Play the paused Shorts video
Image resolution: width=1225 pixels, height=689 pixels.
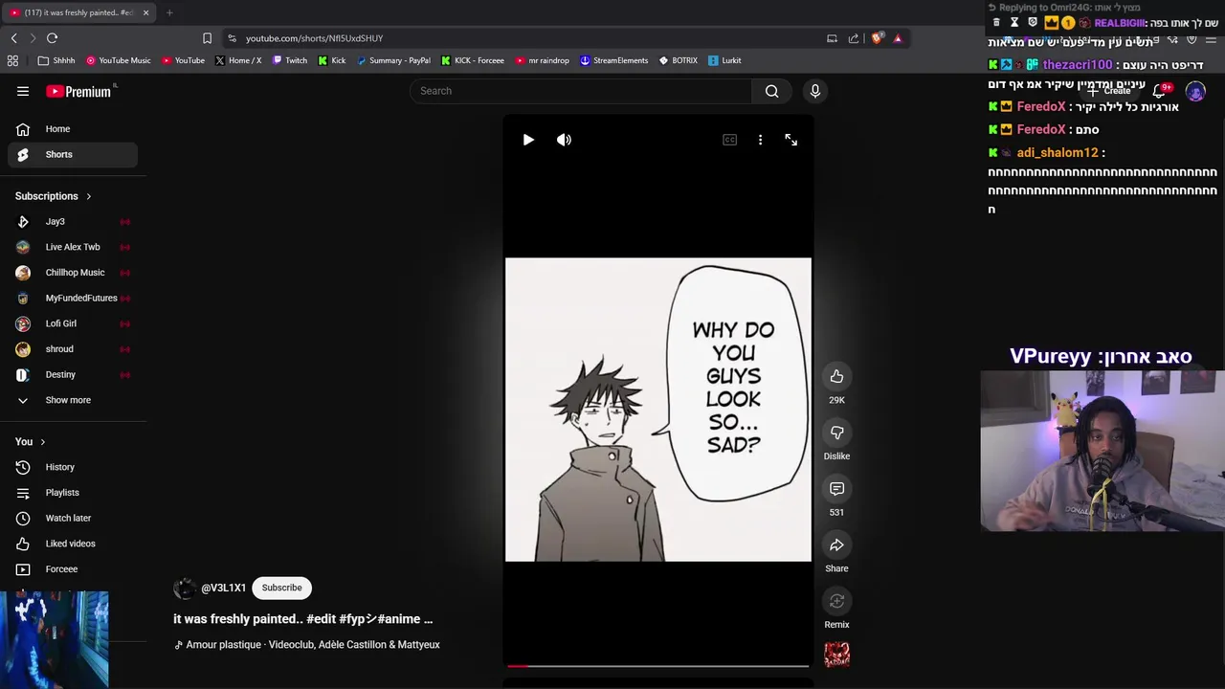[528, 140]
